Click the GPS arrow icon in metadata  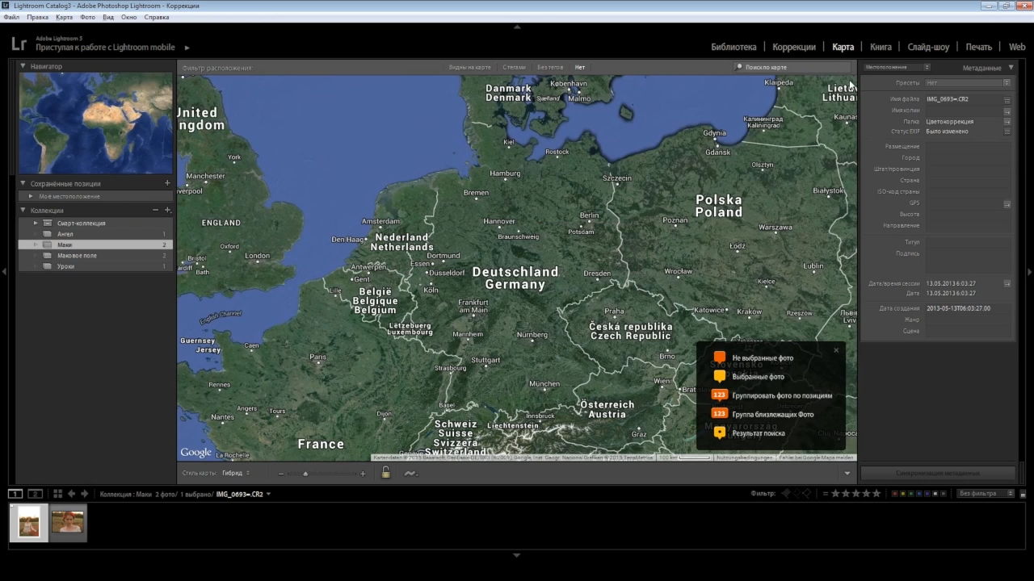(1007, 204)
